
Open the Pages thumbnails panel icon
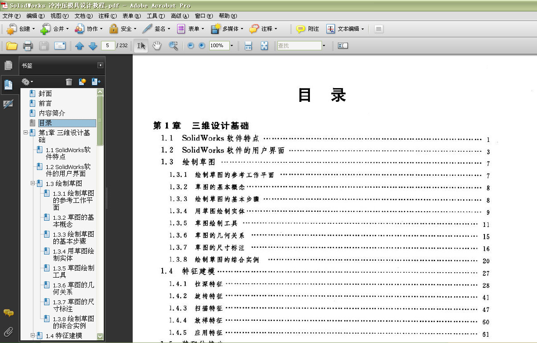[8, 65]
